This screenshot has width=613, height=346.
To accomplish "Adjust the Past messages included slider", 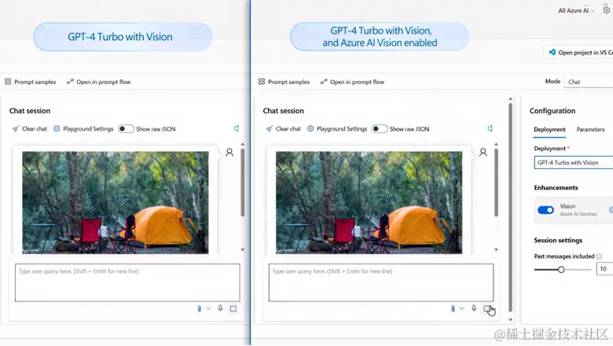I will 561,270.
